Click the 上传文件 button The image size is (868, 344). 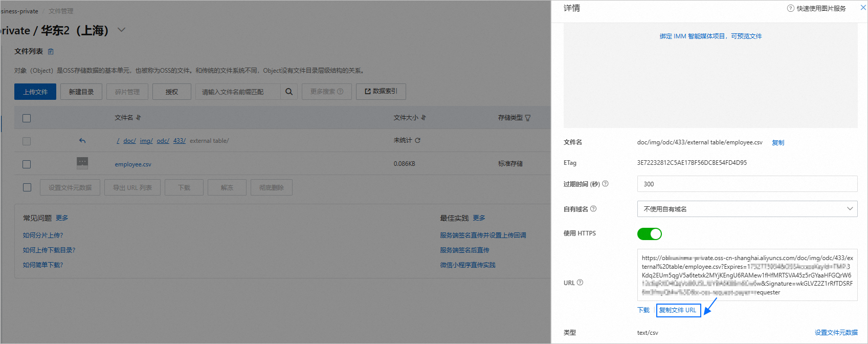(35, 92)
